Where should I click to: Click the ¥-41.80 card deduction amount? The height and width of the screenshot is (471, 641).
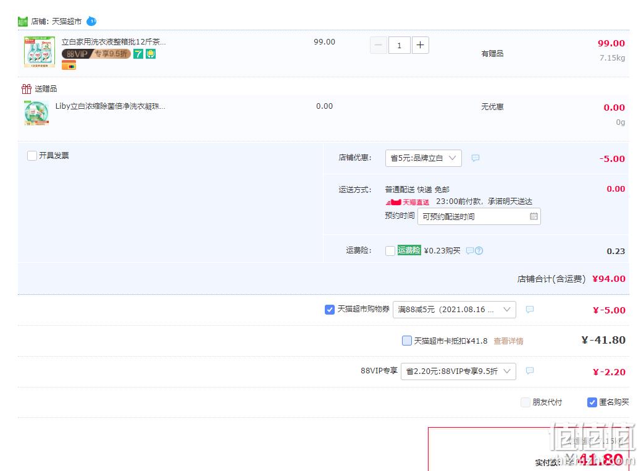(x=603, y=340)
